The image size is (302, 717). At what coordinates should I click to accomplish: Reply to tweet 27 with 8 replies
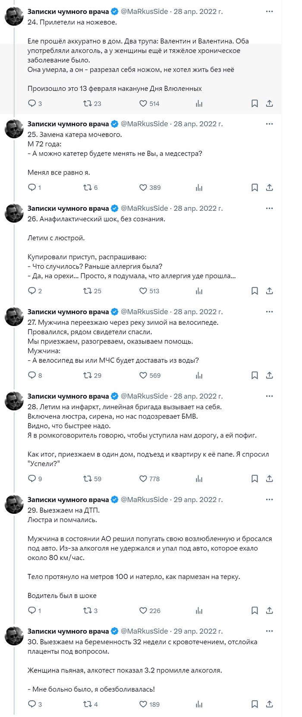tap(32, 375)
